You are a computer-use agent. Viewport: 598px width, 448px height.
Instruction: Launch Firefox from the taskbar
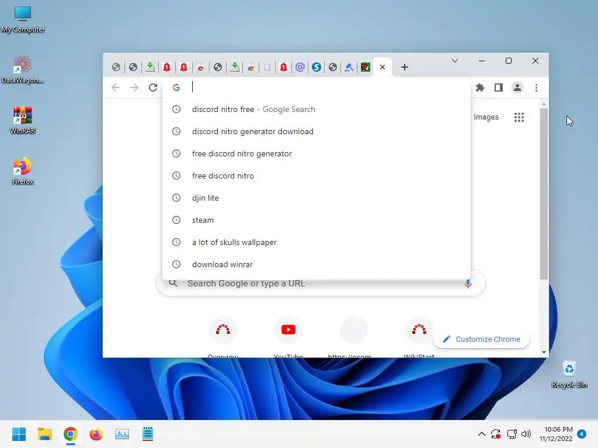[96, 434]
